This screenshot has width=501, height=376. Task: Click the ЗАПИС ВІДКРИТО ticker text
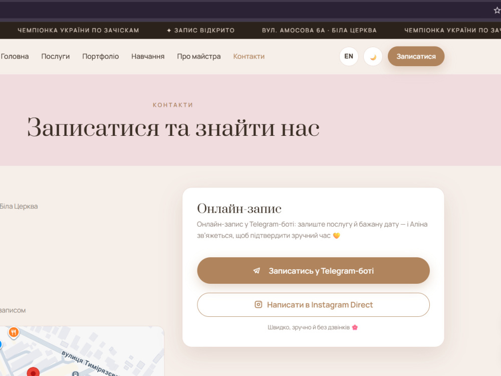pyautogui.click(x=201, y=31)
